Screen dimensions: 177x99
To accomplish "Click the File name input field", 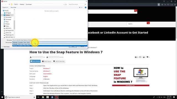I will pyautogui.click(x=49, y=40).
